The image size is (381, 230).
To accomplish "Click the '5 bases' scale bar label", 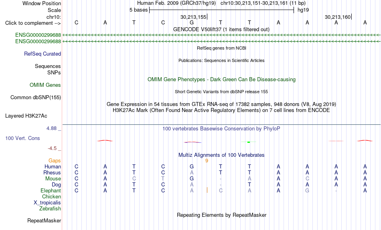I will pos(138,10).
